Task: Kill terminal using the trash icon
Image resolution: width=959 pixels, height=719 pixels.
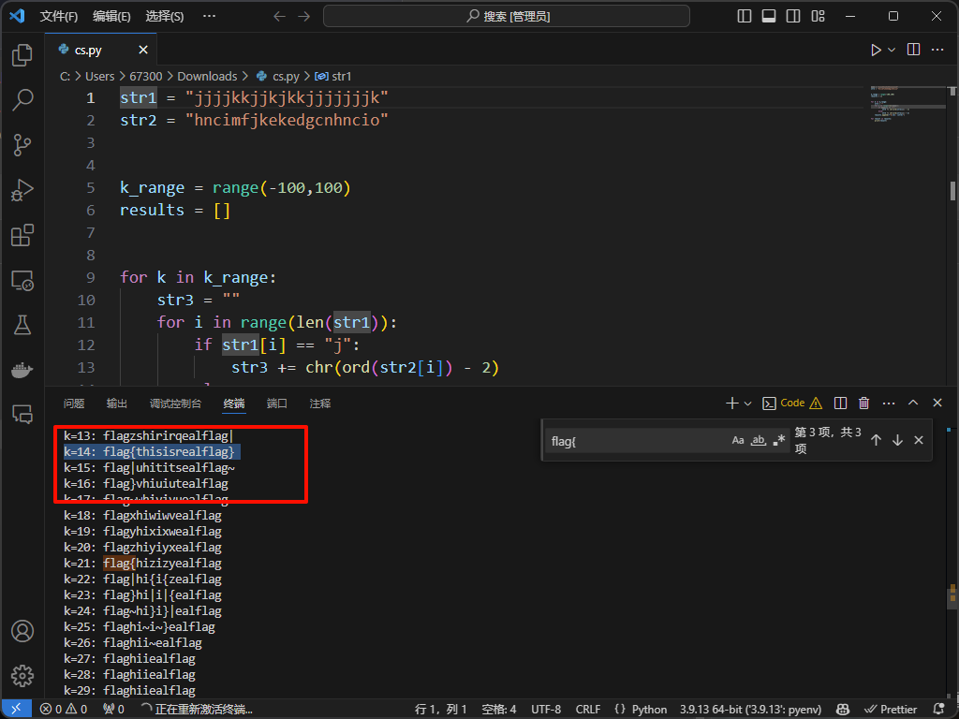Action: (863, 404)
